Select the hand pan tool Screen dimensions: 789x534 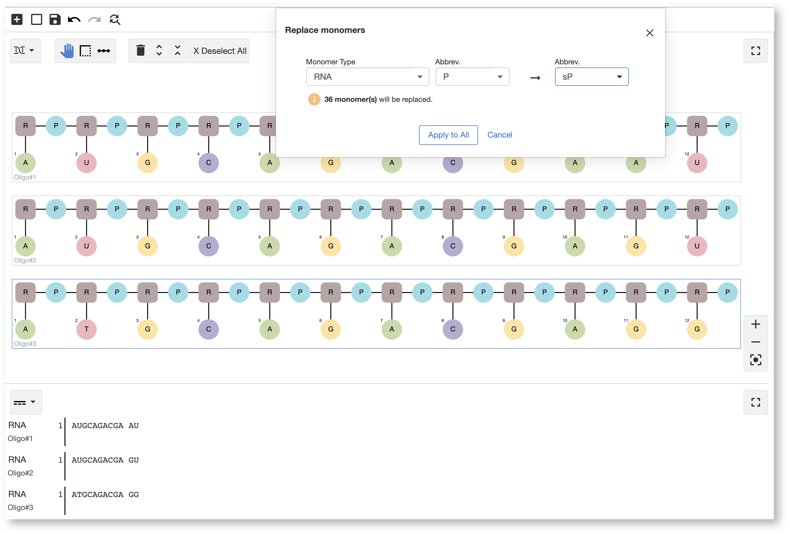tap(67, 51)
